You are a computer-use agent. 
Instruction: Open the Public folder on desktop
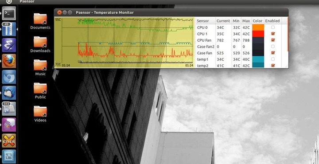[x=40, y=91]
